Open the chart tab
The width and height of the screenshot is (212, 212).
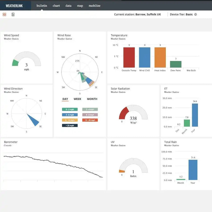56,6
